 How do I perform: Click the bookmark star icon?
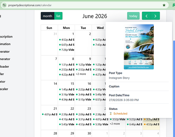[x=164, y=5]
